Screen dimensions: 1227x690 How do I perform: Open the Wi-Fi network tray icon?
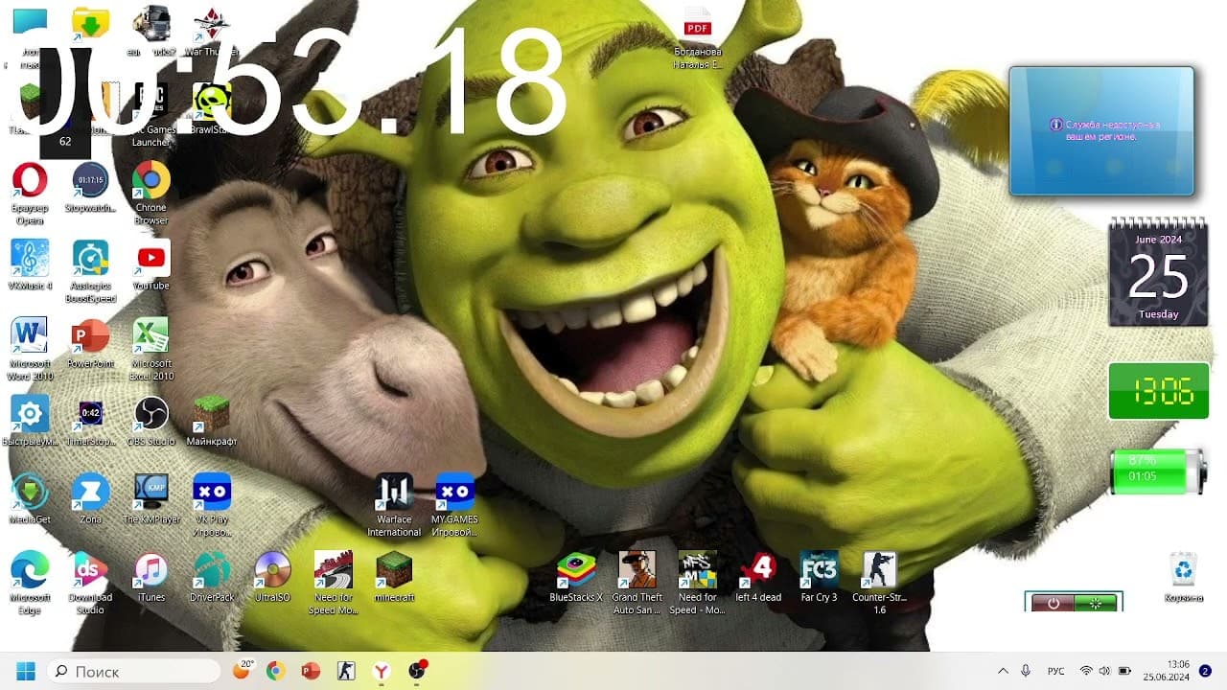click(1086, 672)
